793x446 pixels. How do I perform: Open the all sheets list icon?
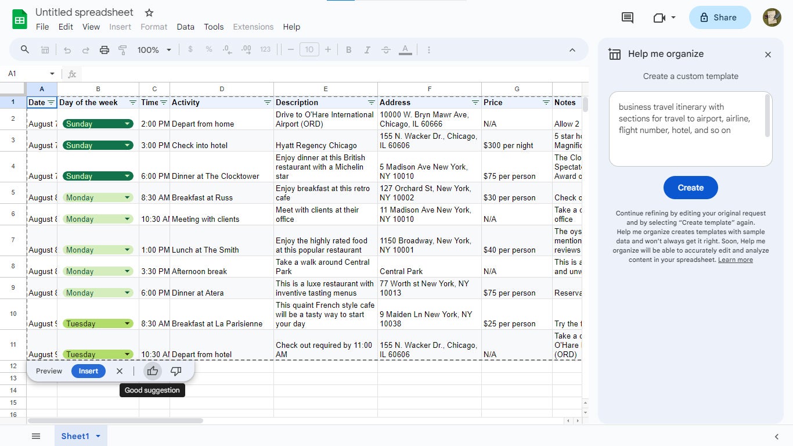pos(36,436)
